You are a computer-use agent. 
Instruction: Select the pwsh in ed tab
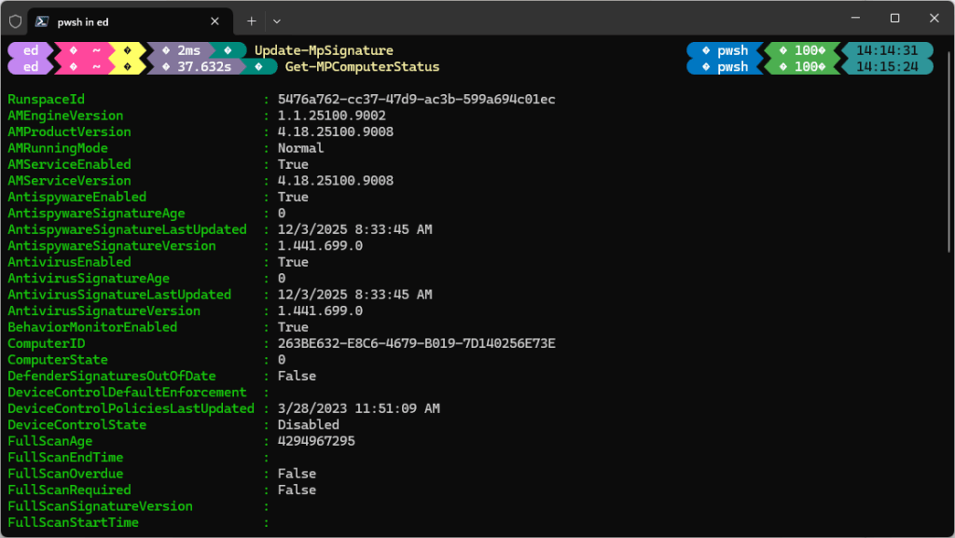tap(112, 21)
